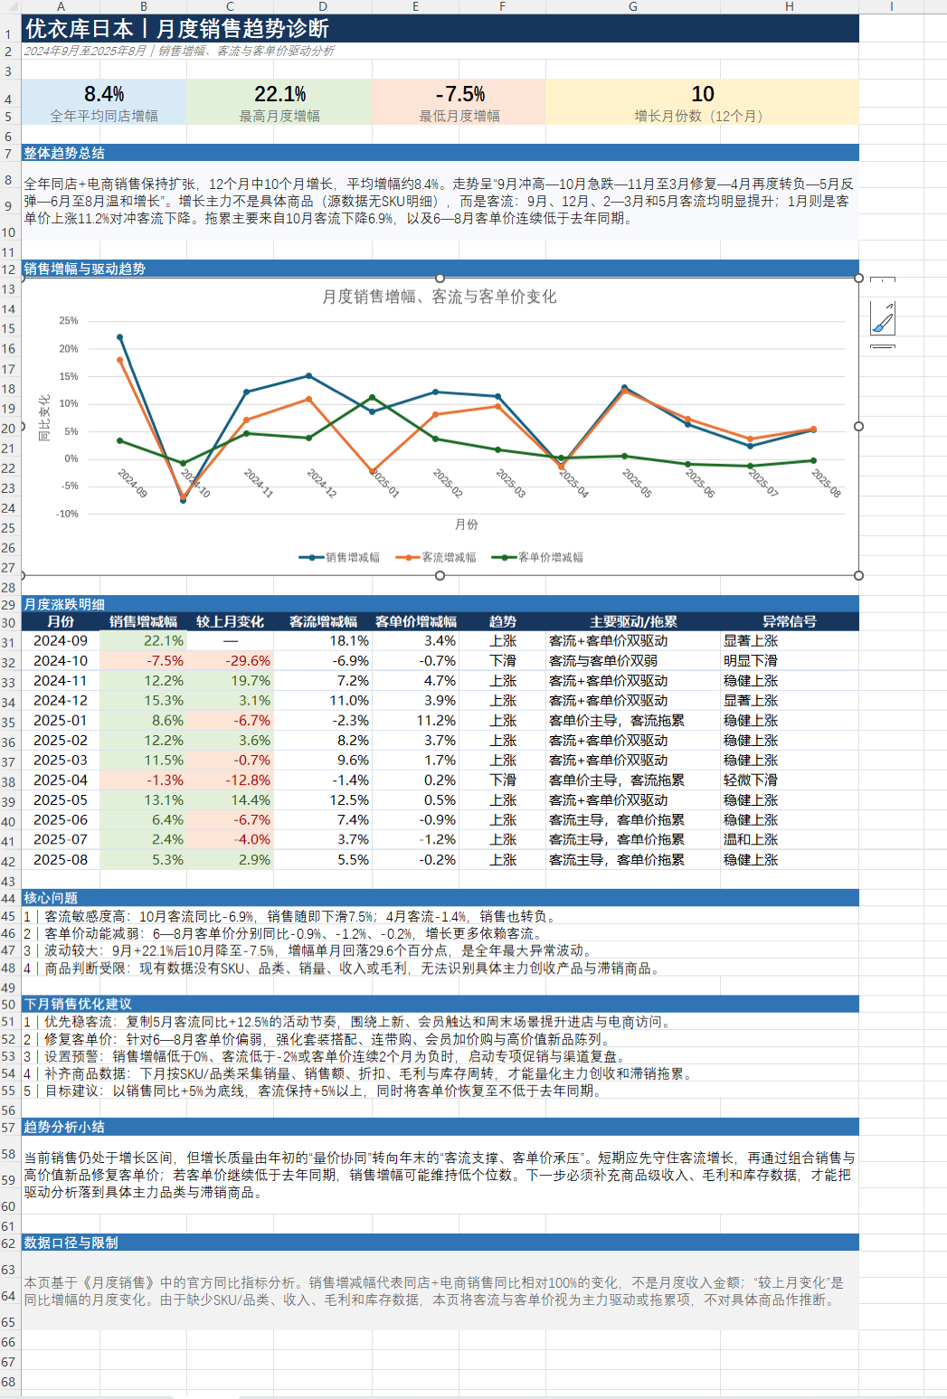Viewport: 947px width, 1399px height.
Task: Select column G header
Action: tap(633, 6)
